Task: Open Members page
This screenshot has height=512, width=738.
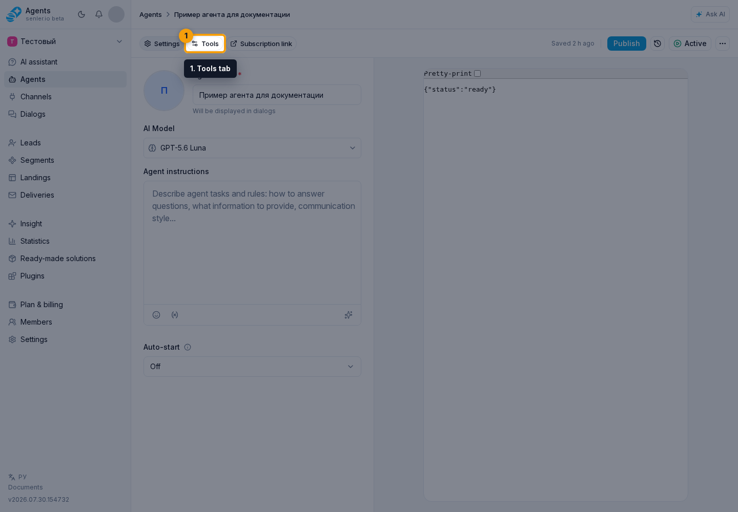Action: pos(65,322)
